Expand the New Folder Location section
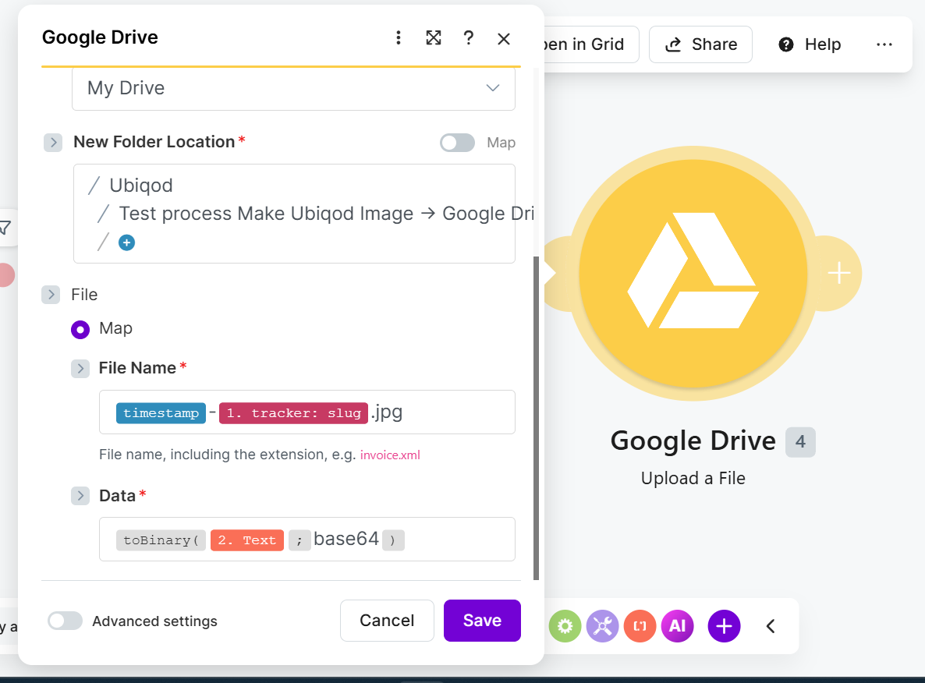Viewport: 925px width, 683px height. (53, 142)
